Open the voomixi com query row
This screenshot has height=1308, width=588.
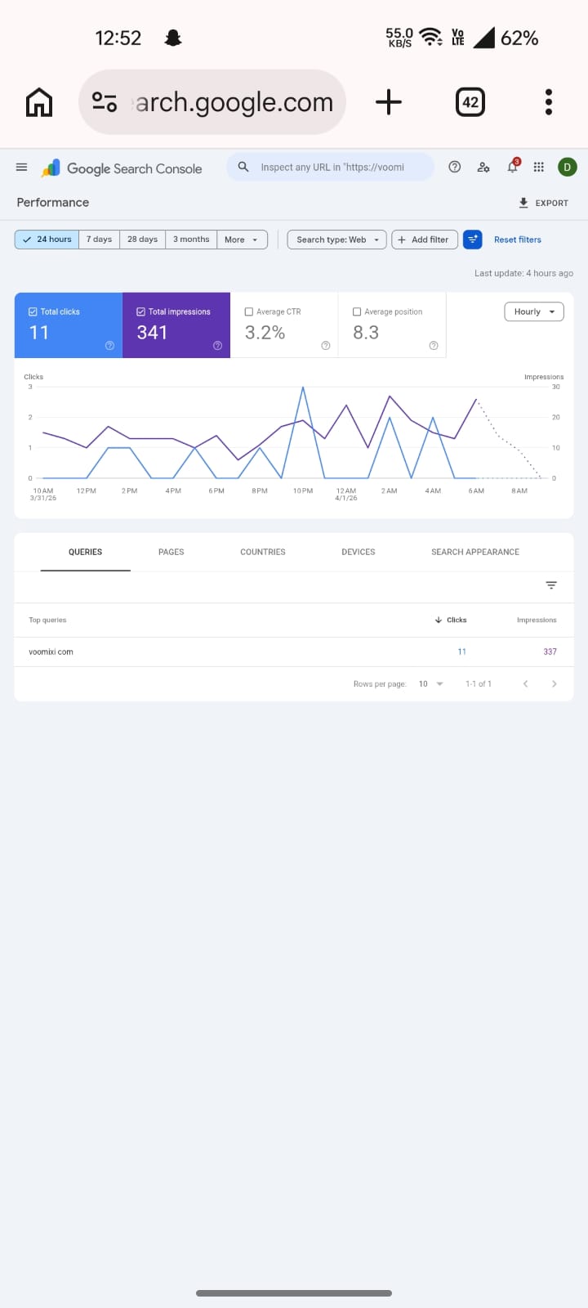[294, 652]
